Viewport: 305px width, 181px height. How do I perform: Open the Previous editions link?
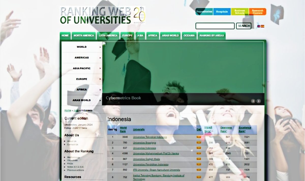point(75,170)
